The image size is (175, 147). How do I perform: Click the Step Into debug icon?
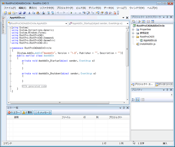click(84, 13)
